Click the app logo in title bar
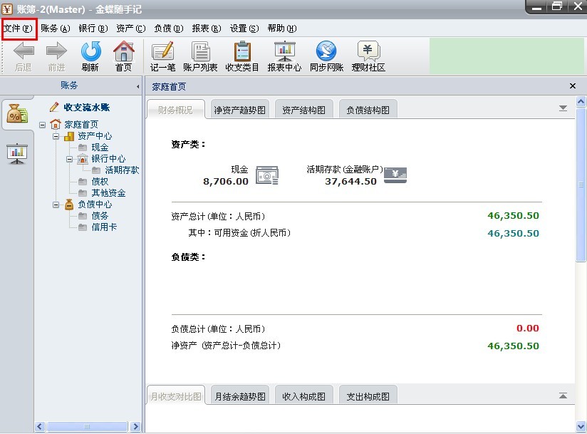This screenshot has height=434, width=587. [x=7, y=9]
